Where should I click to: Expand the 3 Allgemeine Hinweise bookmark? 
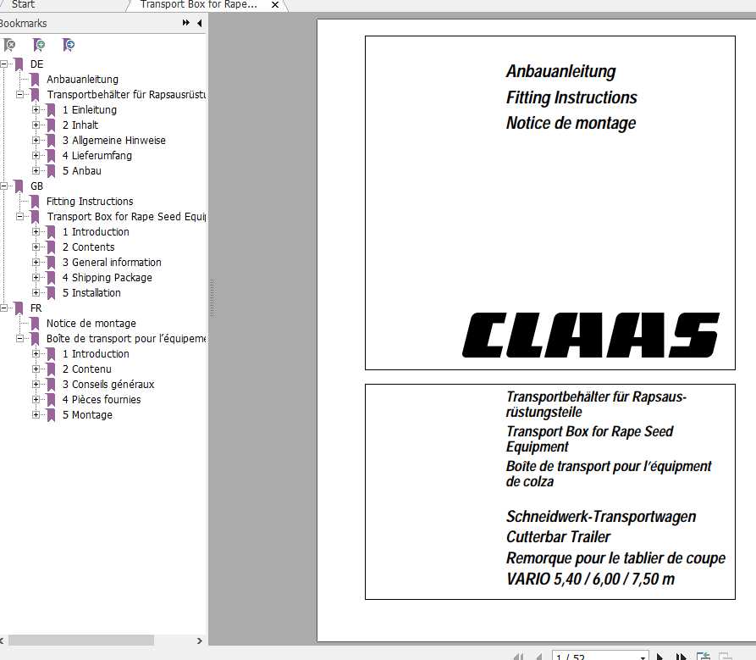(x=36, y=140)
